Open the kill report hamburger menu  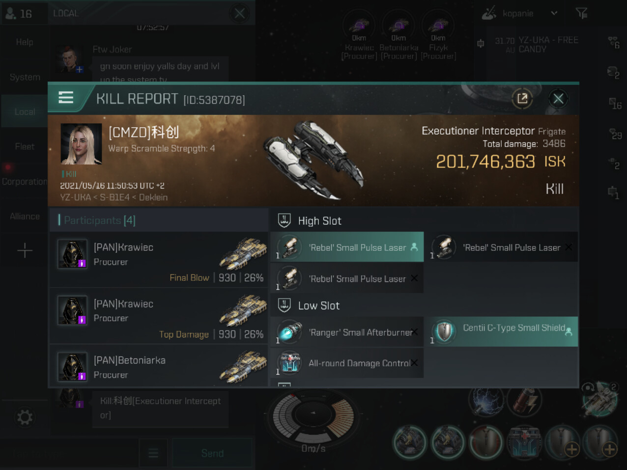66,98
